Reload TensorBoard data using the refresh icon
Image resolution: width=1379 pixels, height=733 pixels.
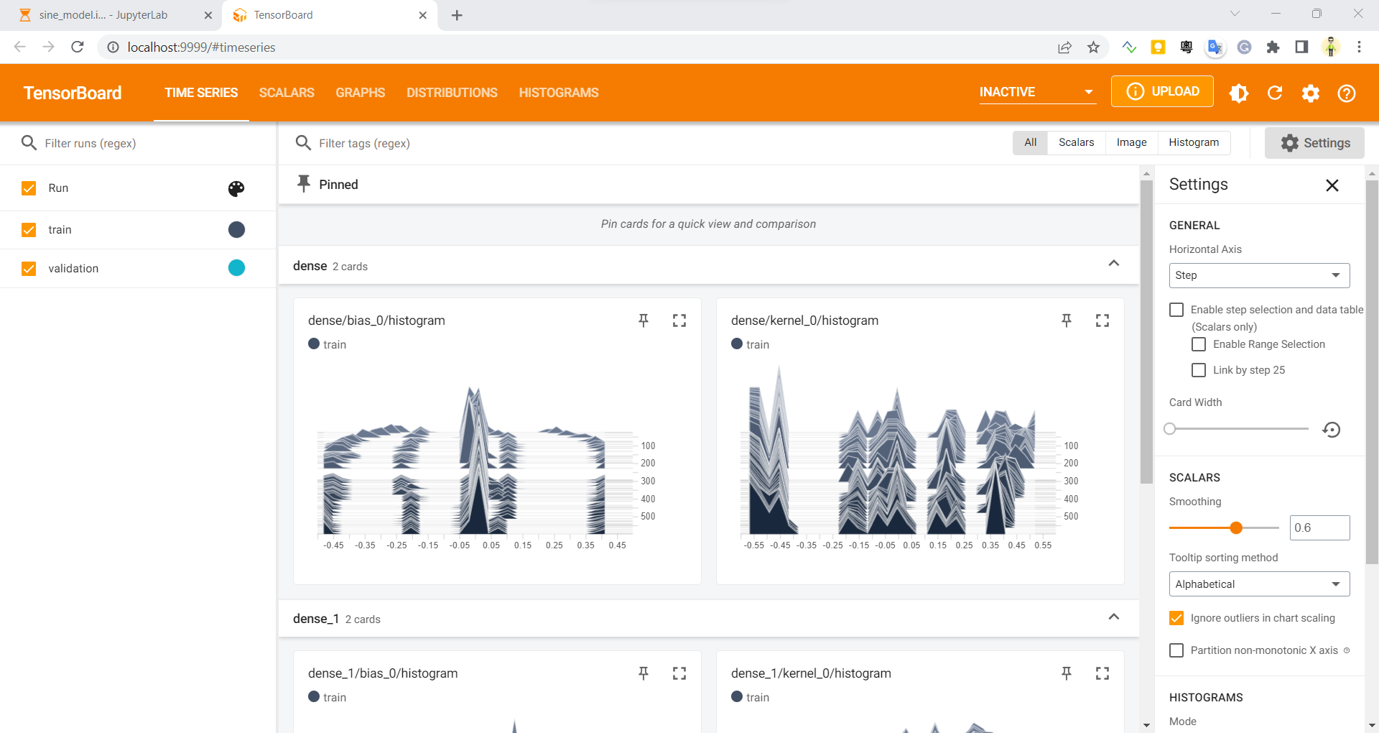(1275, 93)
